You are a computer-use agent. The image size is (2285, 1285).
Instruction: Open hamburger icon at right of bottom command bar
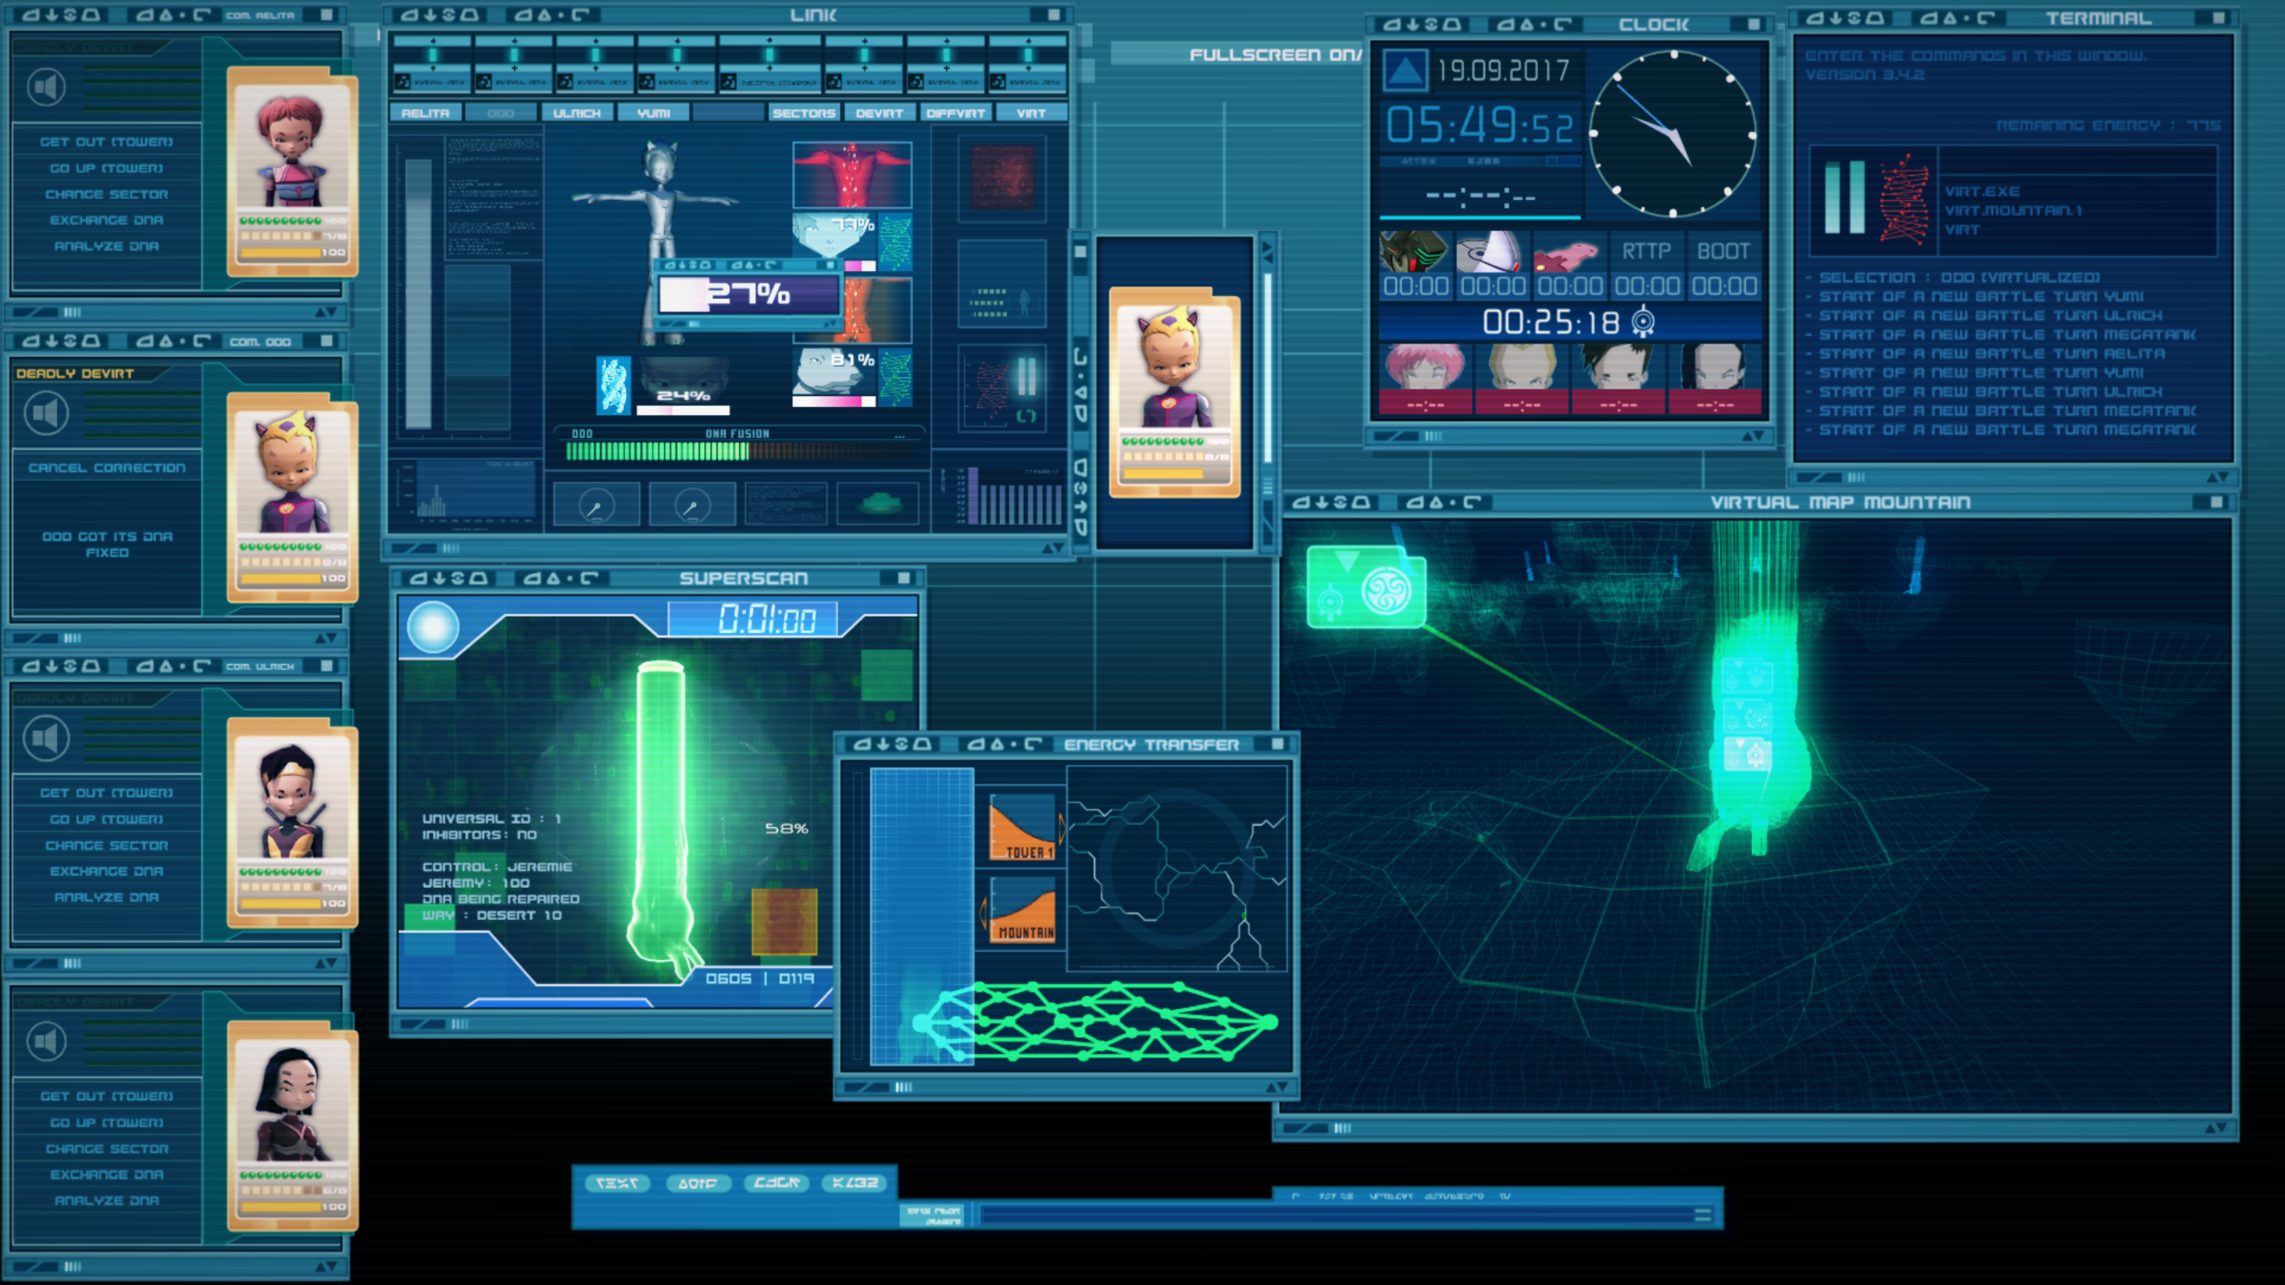point(1702,1216)
